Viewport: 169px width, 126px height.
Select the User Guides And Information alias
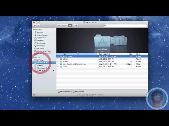click(x=74, y=64)
